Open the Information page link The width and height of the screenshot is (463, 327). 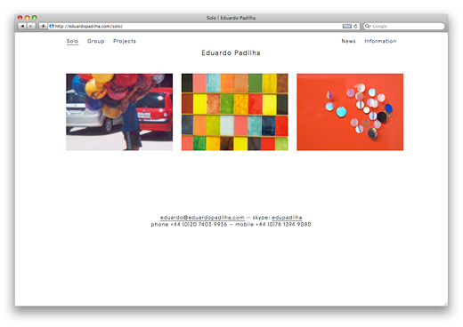[x=380, y=41]
